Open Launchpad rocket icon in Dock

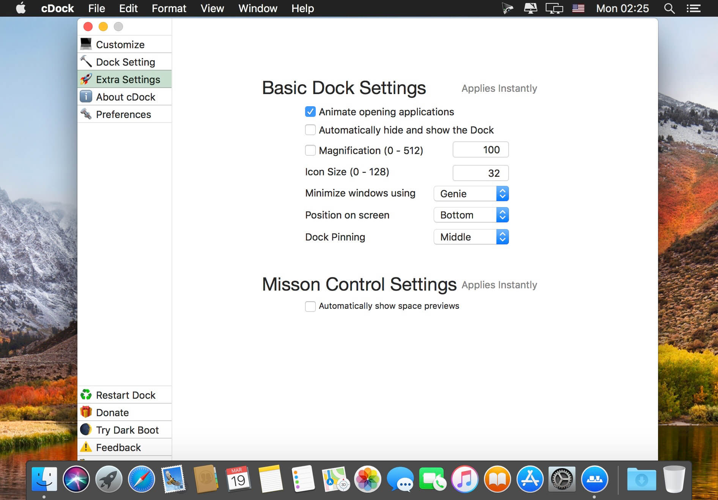[109, 479]
